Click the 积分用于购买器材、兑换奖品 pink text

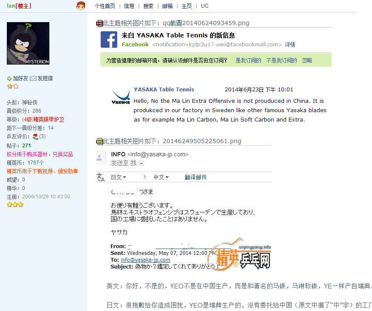40,154
